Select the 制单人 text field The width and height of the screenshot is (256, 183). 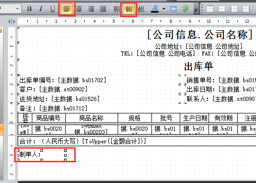[x=41, y=155]
